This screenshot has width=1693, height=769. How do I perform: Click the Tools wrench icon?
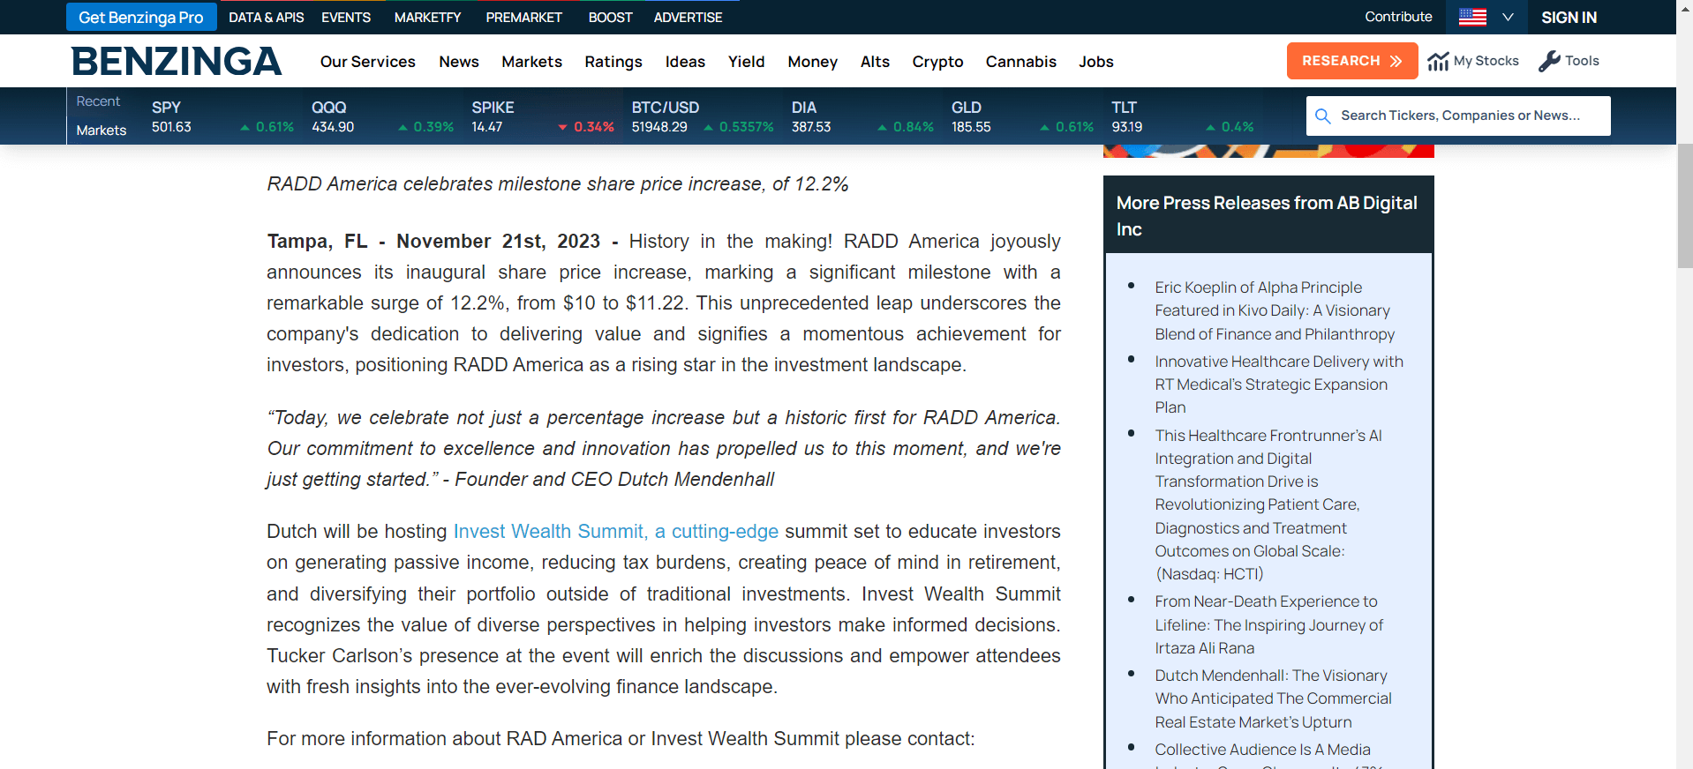[x=1549, y=61]
